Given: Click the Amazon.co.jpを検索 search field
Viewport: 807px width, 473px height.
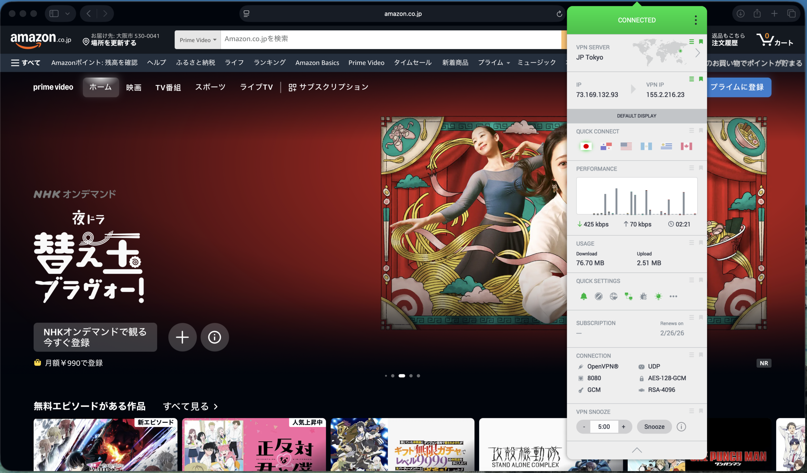Looking at the screenshot, I should tap(391, 40).
